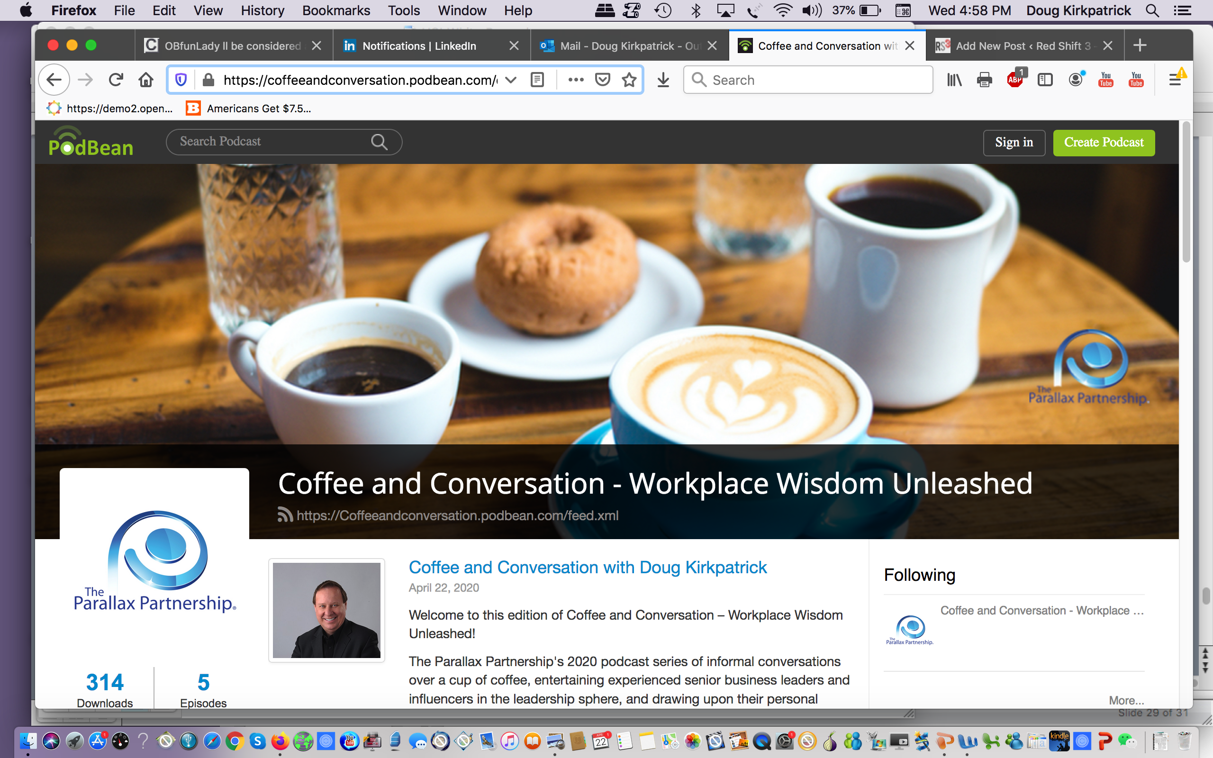This screenshot has height=758, width=1213.
Task: Open the volume control in menu bar
Action: pos(812,10)
